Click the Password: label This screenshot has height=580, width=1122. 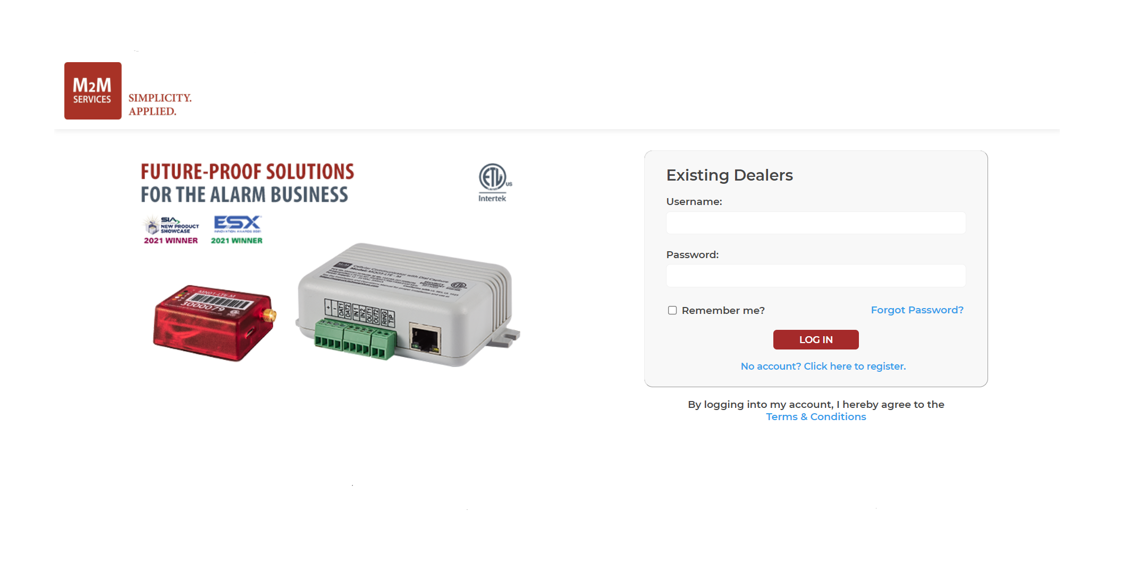pyautogui.click(x=693, y=255)
